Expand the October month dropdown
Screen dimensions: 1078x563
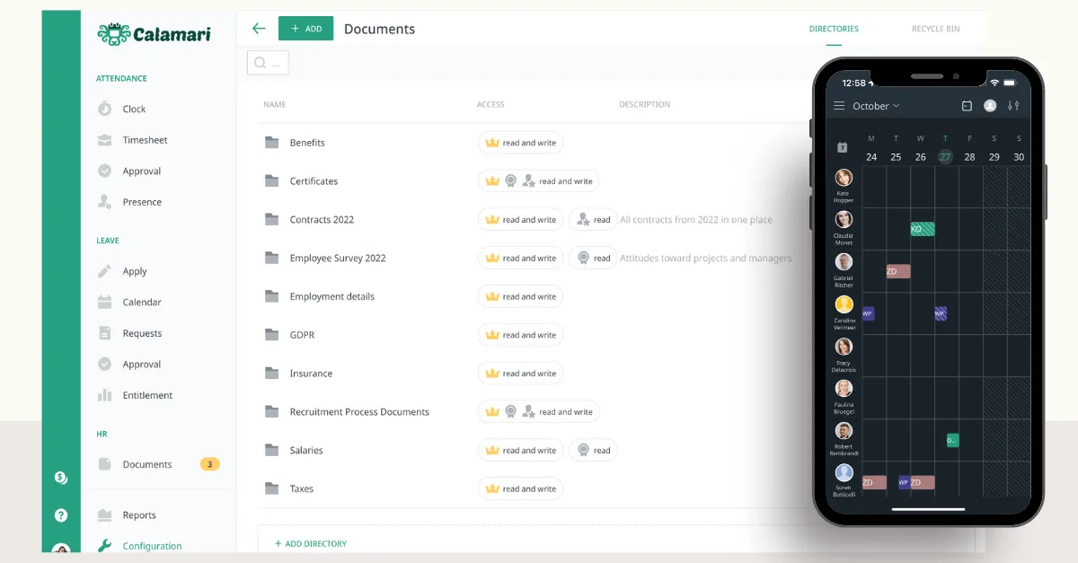871,105
